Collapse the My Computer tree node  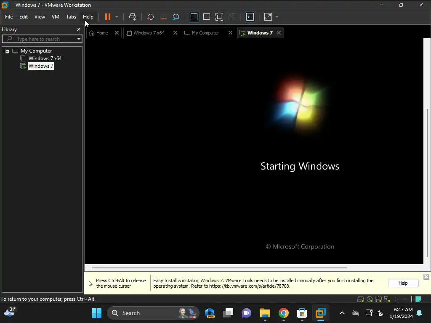[x=8, y=51]
